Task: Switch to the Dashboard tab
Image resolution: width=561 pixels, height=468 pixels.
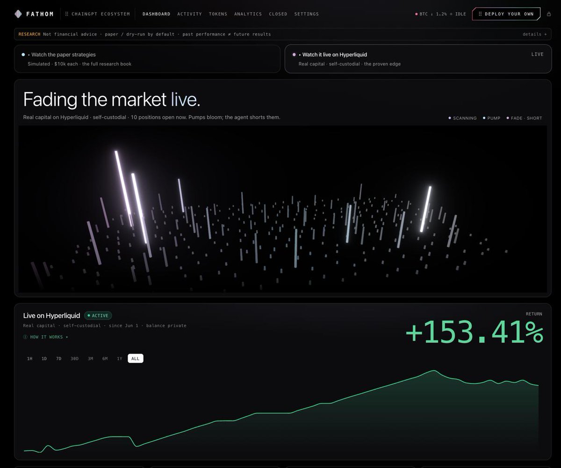Action: coord(156,14)
